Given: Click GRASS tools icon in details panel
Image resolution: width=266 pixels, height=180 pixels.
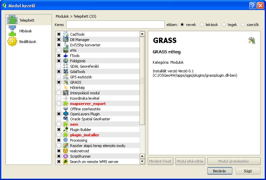Looking at the screenshot, I should click(252, 41).
